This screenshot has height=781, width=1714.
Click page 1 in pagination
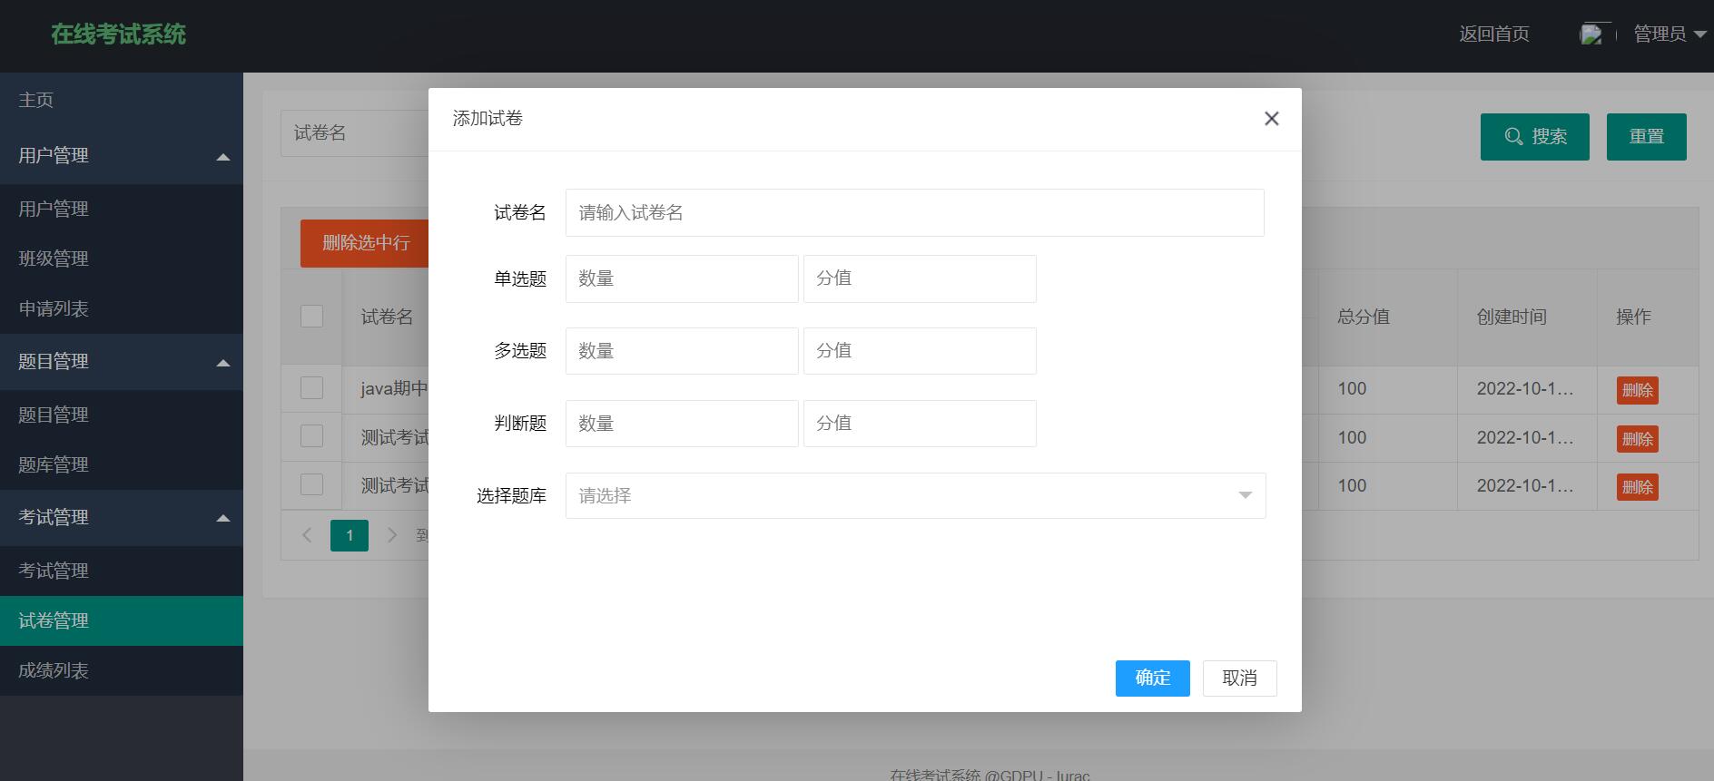(350, 535)
